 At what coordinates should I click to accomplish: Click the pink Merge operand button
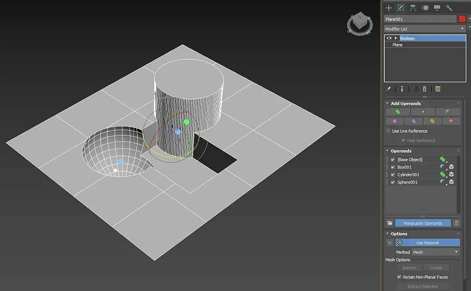click(x=395, y=121)
